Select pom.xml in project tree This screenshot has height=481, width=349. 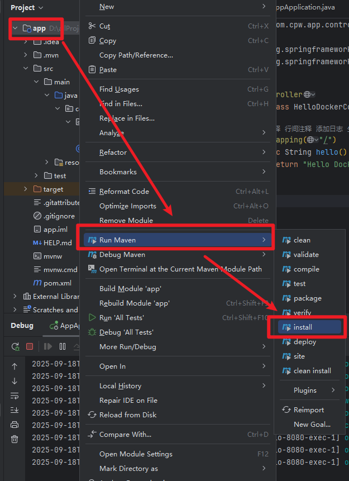click(52, 283)
